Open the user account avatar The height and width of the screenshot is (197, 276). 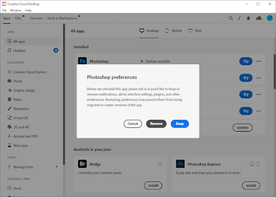click(x=270, y=18)
